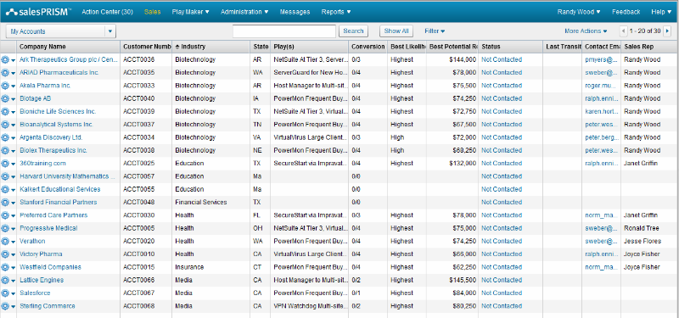The width and height of the screenshot is (679, 318).
Task: Click $145,500 potential revenue cell
Action: coord(452,281)
